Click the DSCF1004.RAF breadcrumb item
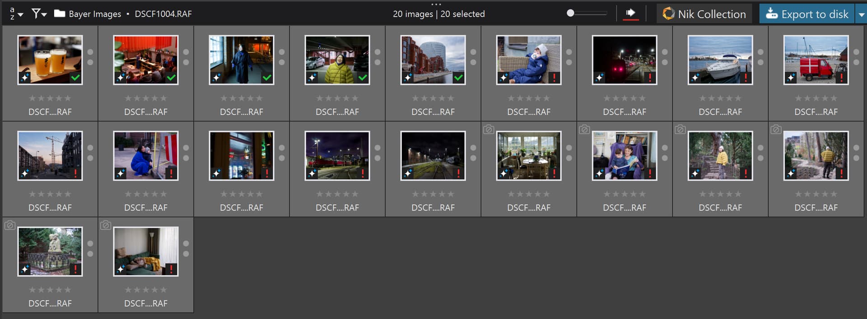The image size is (867, 319). (163, 14)
